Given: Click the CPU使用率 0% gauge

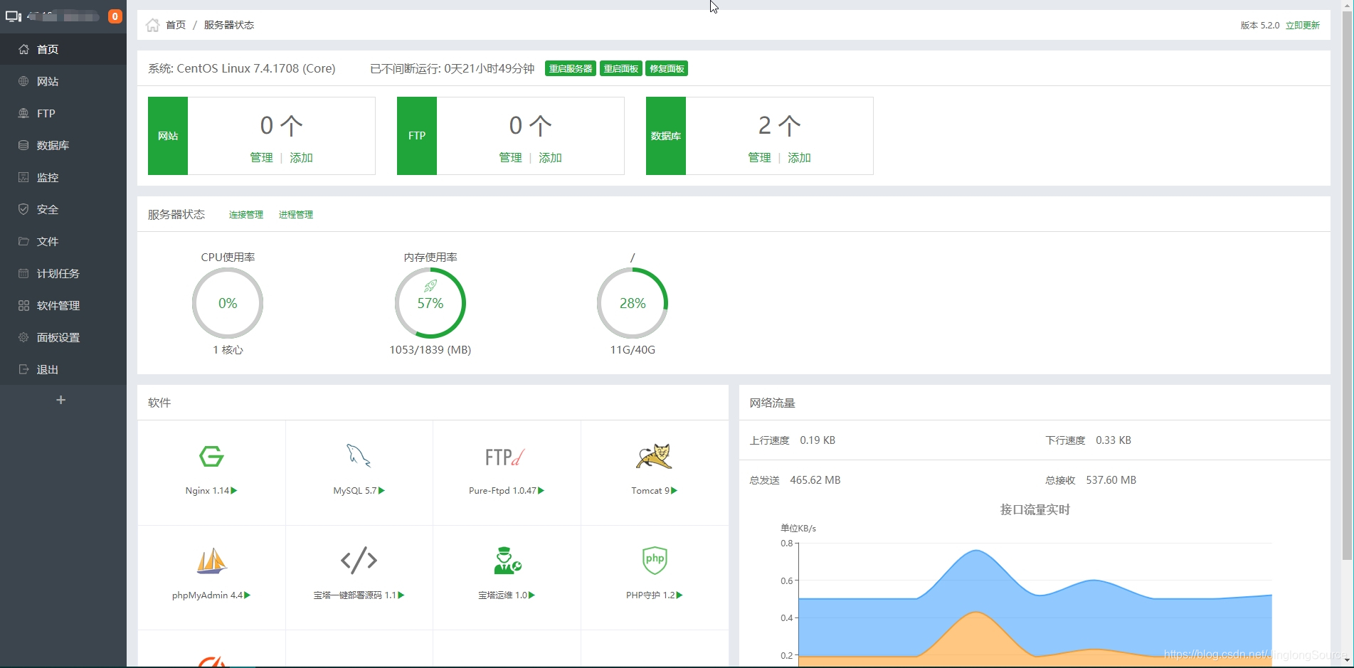Looking at the screenshot, I should click(x=228, y=303).
